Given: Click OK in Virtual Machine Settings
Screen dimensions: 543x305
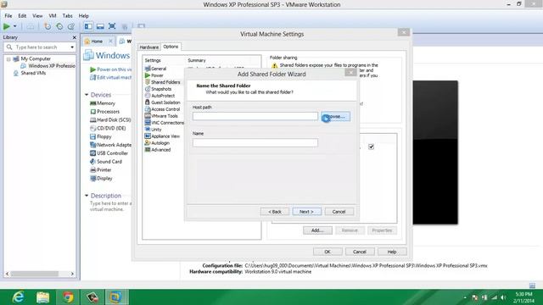Looking at the screenshot, I should 327,252.
